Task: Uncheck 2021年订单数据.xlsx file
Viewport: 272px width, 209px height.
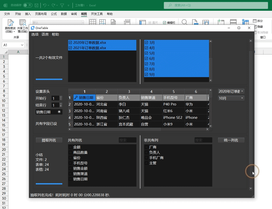Action: coord(70,48)
